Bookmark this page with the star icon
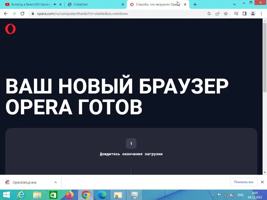The height and width of the screenshot is (200, 267). tap(226, 14)
